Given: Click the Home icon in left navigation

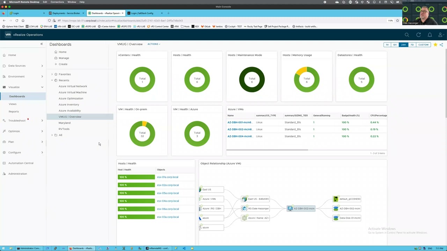Looking at the screenshot, I should point(4,55).
